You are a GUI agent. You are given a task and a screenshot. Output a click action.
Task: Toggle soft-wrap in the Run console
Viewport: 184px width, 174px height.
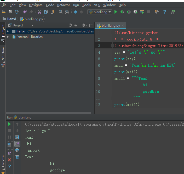click(x=17, y=137)
